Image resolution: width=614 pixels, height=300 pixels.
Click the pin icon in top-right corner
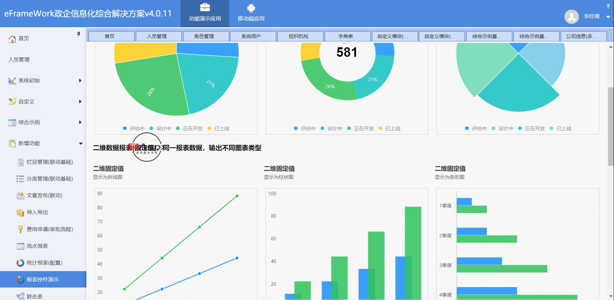[x=608, y=6]
